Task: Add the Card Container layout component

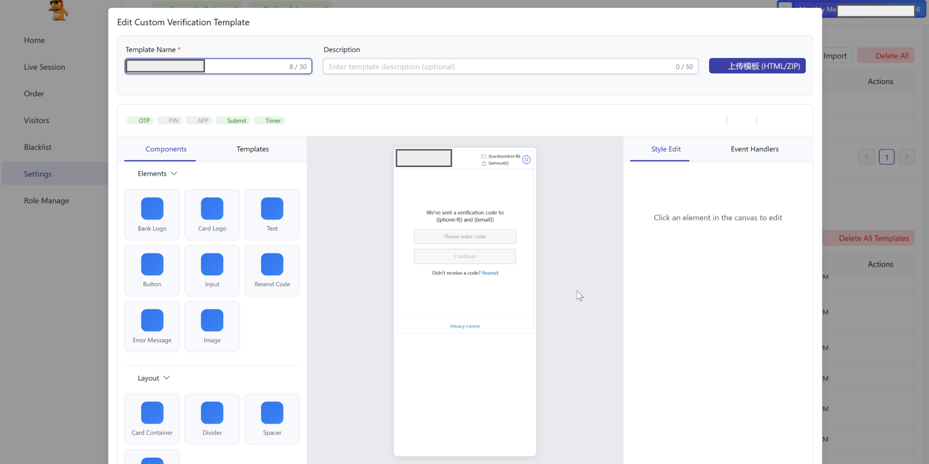Action: click(152, 419)
